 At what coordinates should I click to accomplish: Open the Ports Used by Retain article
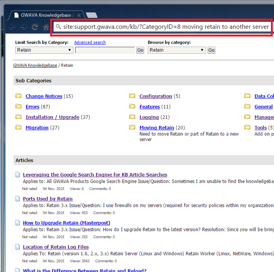pyautogui.click(x=48, y=199)
